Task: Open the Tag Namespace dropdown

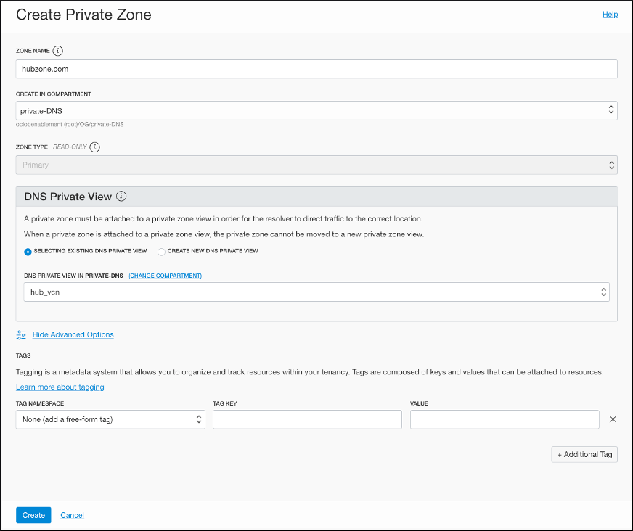Action: pyautogui.click(x=110, y=419)
